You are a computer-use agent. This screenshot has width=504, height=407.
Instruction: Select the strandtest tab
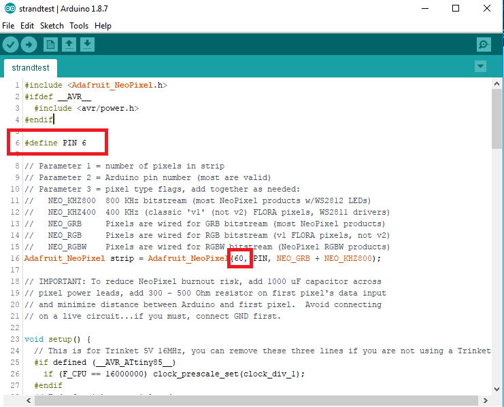tap(31, 68)
